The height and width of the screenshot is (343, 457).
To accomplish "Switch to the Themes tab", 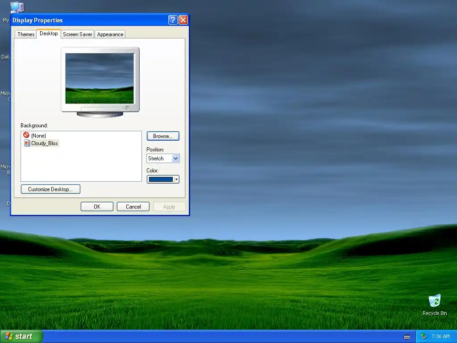I will (25, 34).
